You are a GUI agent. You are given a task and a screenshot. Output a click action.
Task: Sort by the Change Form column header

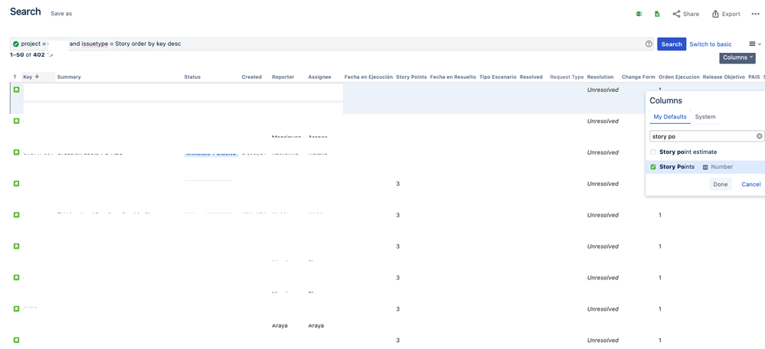coord(638,77)
